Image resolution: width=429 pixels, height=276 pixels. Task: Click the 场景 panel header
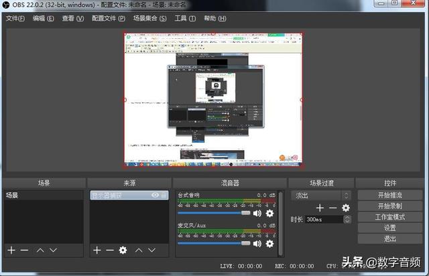point(44,183)
